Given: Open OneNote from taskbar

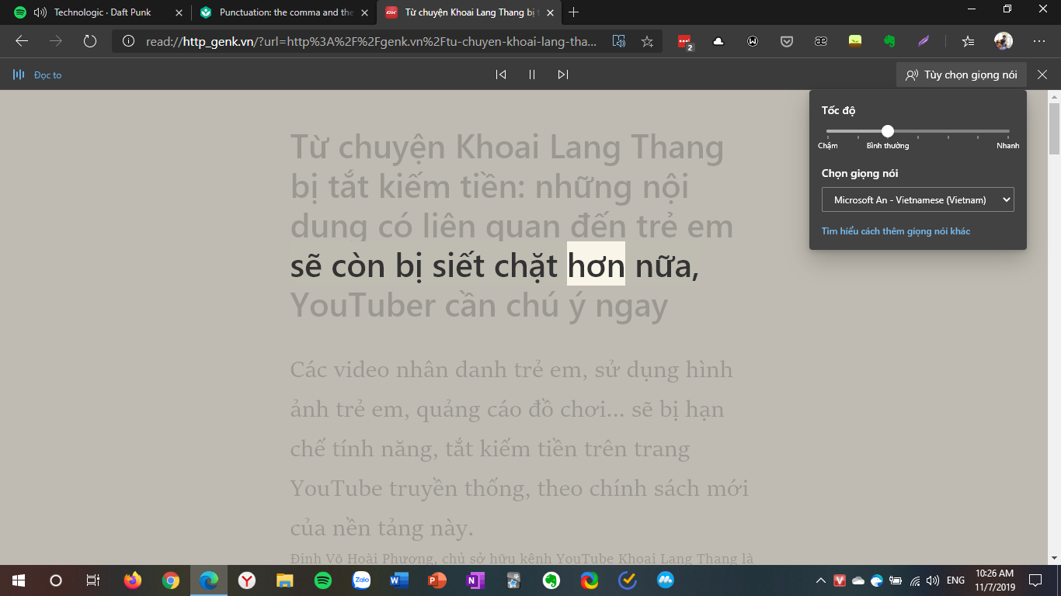Looking at the screenshot, I should point(475,580).
